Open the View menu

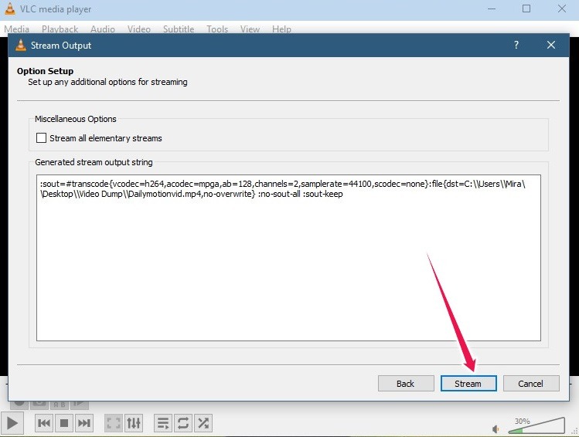pyautogui.click(x=250, y=29)
